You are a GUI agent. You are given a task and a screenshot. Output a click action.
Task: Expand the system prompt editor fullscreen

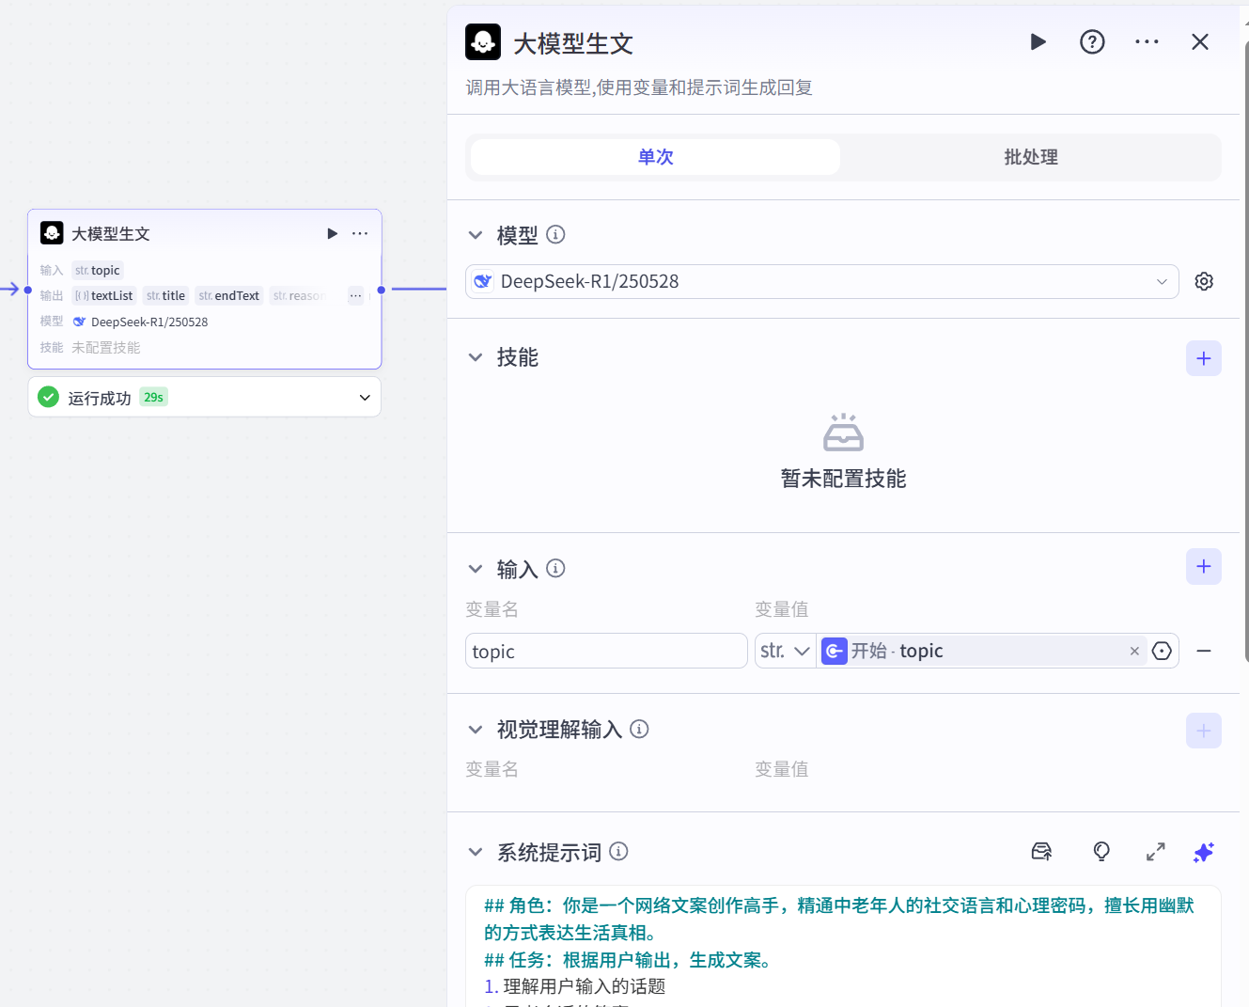point(1156,852)
